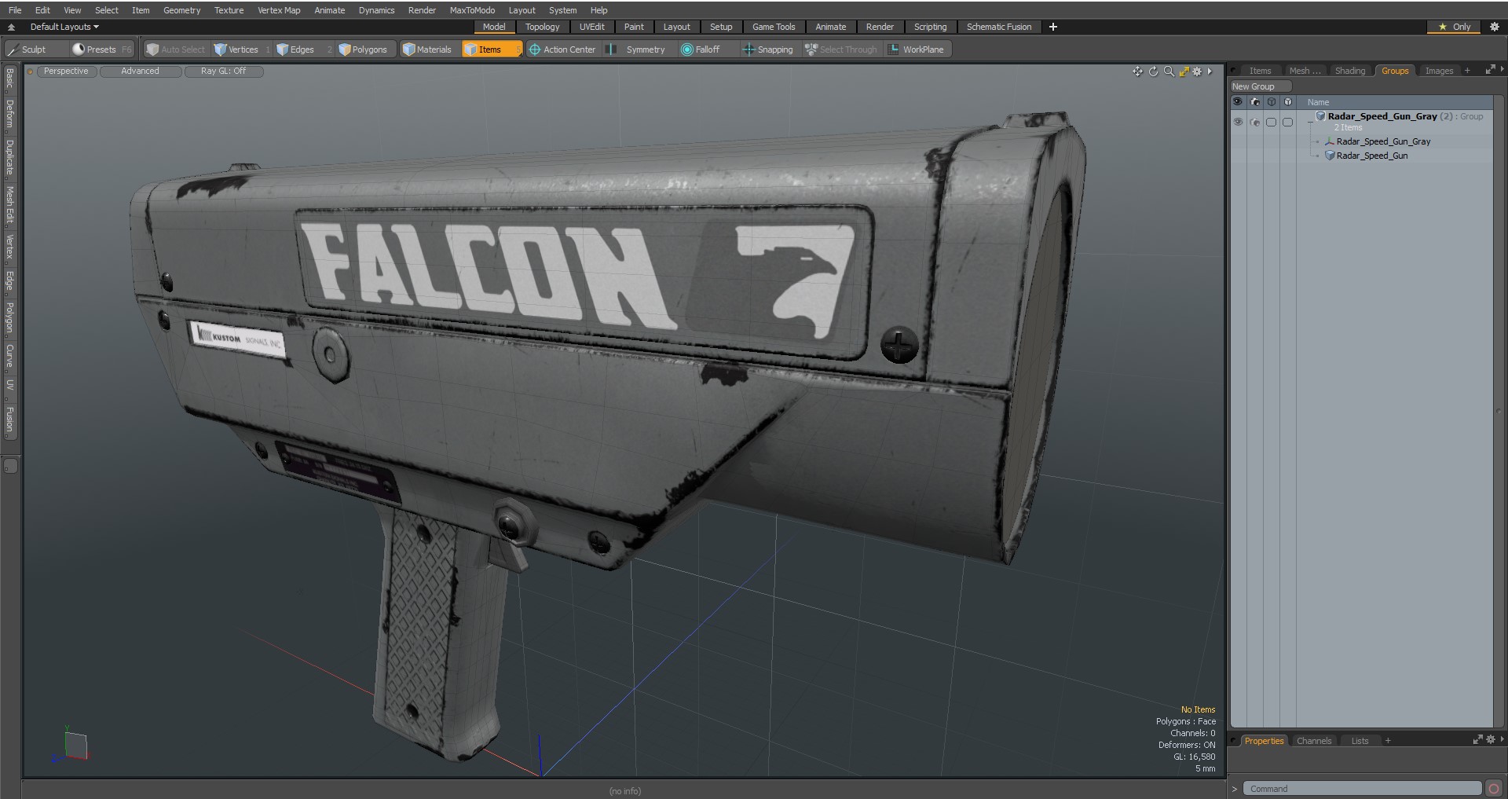The image size is (1508, 799).
Task: Open the Perspective view type dropdown
Action: 66,71
